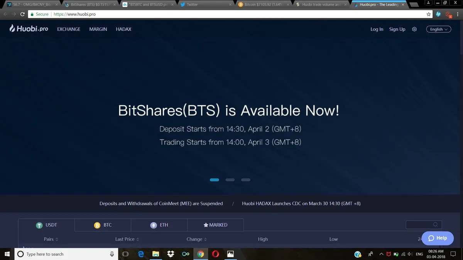
Task: Open the CoinMeet (MEE) suspended announcement
Action: (161, 203)
